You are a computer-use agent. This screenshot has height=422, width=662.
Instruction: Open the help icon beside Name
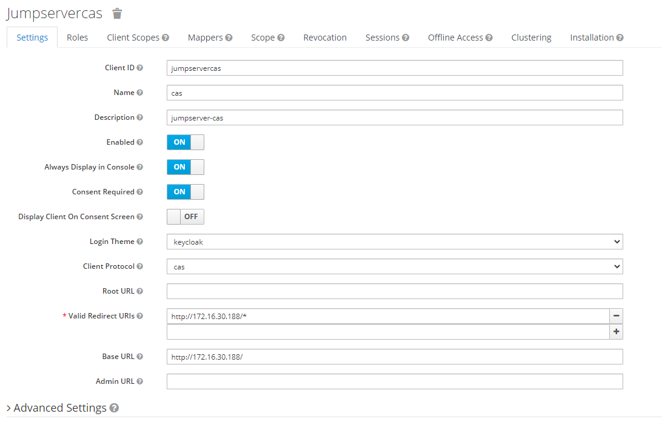tap(140, 92)
